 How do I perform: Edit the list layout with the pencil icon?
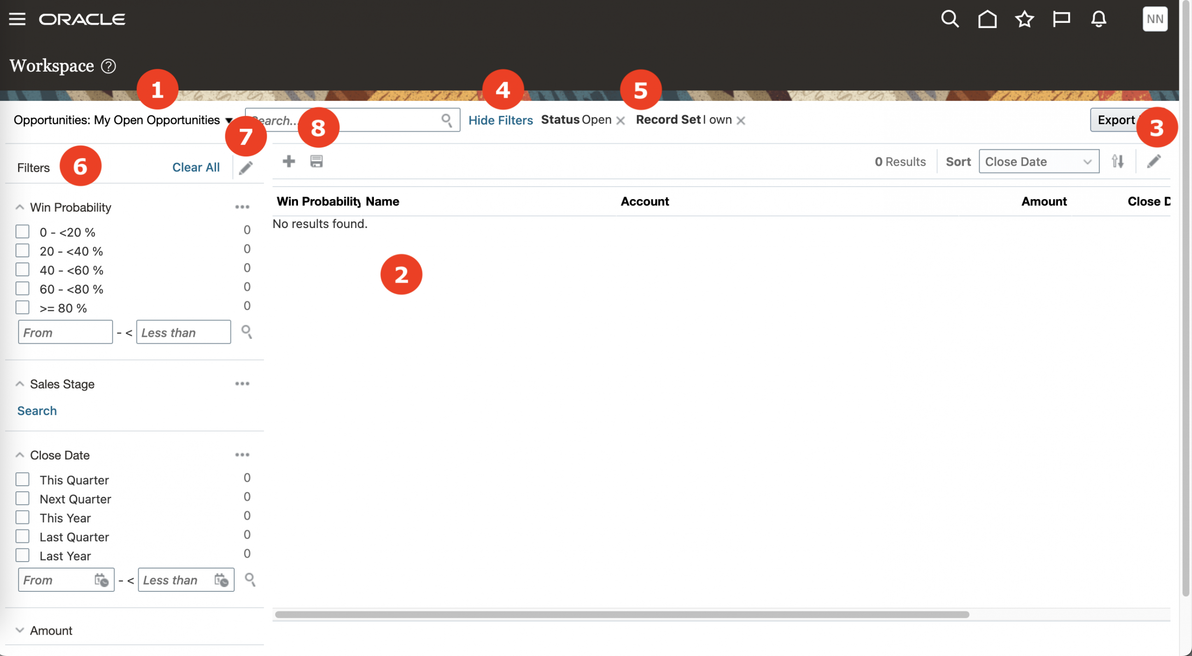coord(1153,161)
